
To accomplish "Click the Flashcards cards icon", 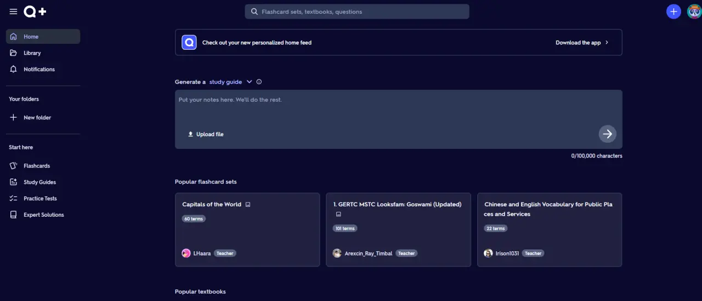I will (x=14, y=166).
